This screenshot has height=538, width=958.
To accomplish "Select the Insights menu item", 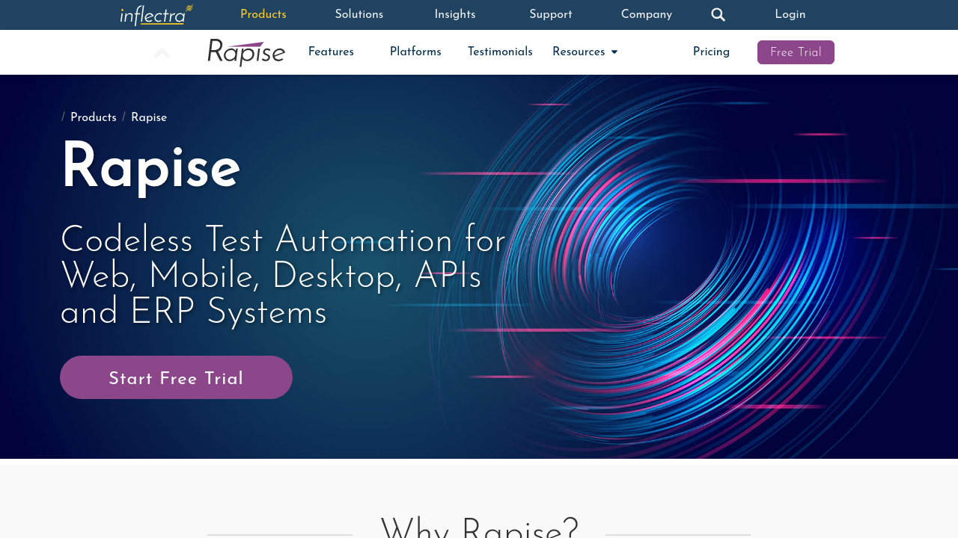I will click(455, 15).
